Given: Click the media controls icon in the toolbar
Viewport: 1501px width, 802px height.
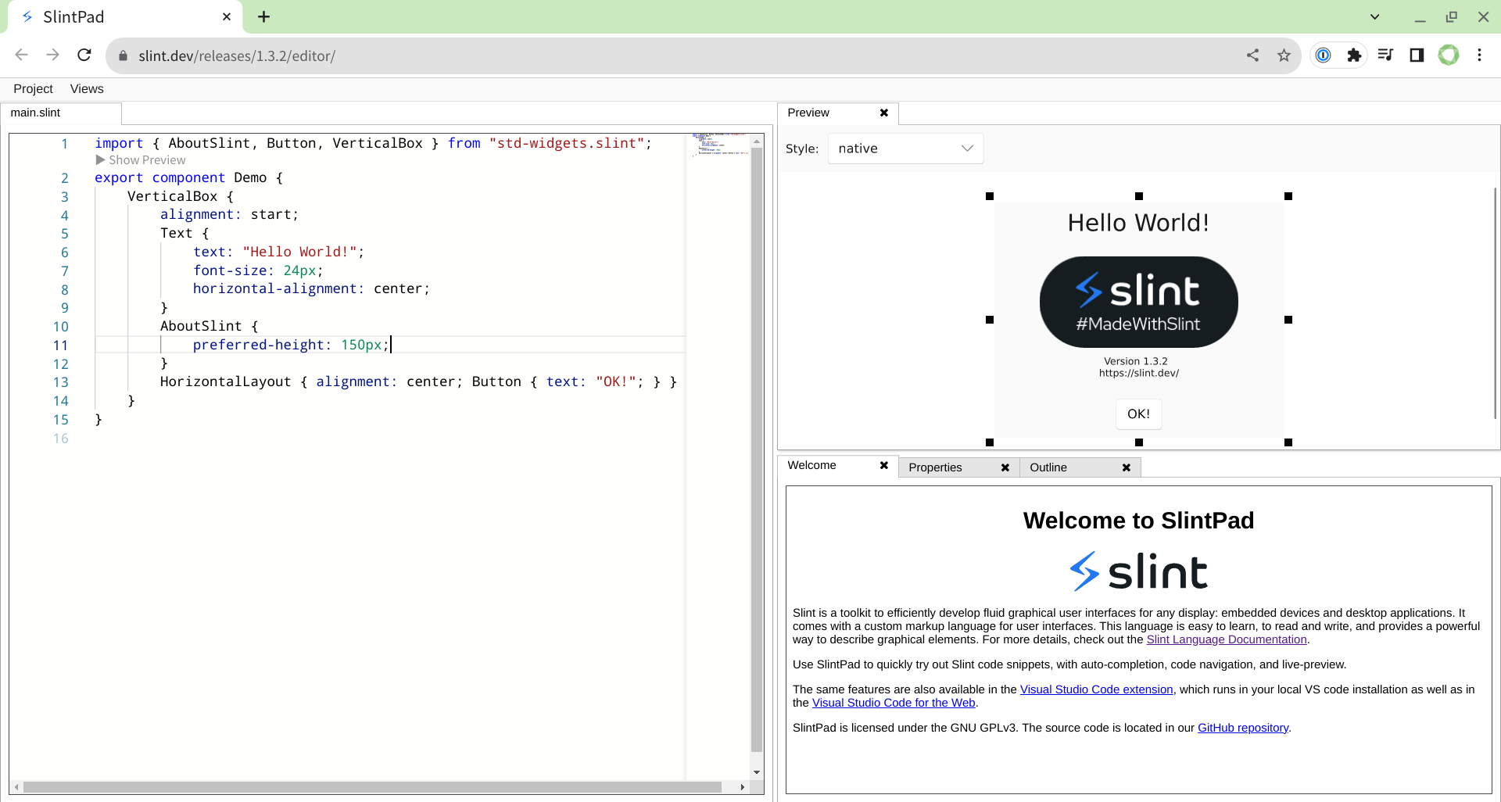Looking at the screenshot, I should click(x=1385, y=55).
